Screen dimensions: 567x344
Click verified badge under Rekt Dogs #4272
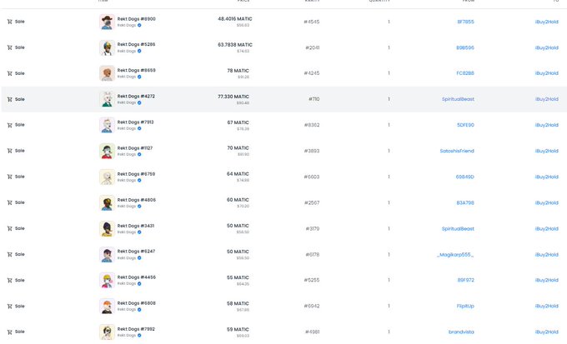pyautogui.click(x=139, y=102)
